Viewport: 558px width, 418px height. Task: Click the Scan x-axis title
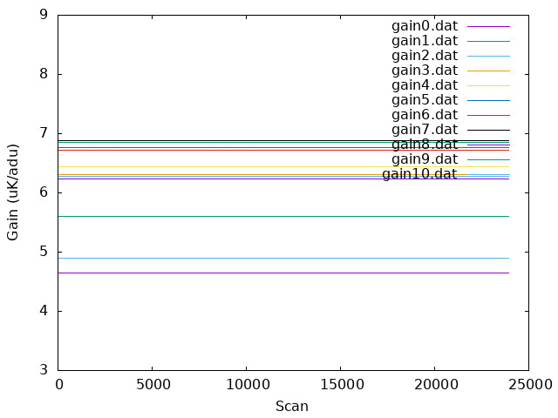point(292,407)
